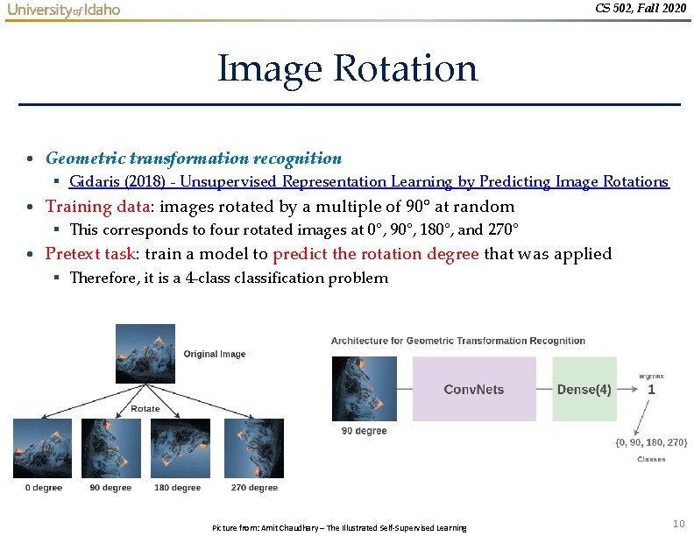694x536 pixels.
Task: Click the 270 degree rotated thumbnail
Action: click(x=254, y=448)
